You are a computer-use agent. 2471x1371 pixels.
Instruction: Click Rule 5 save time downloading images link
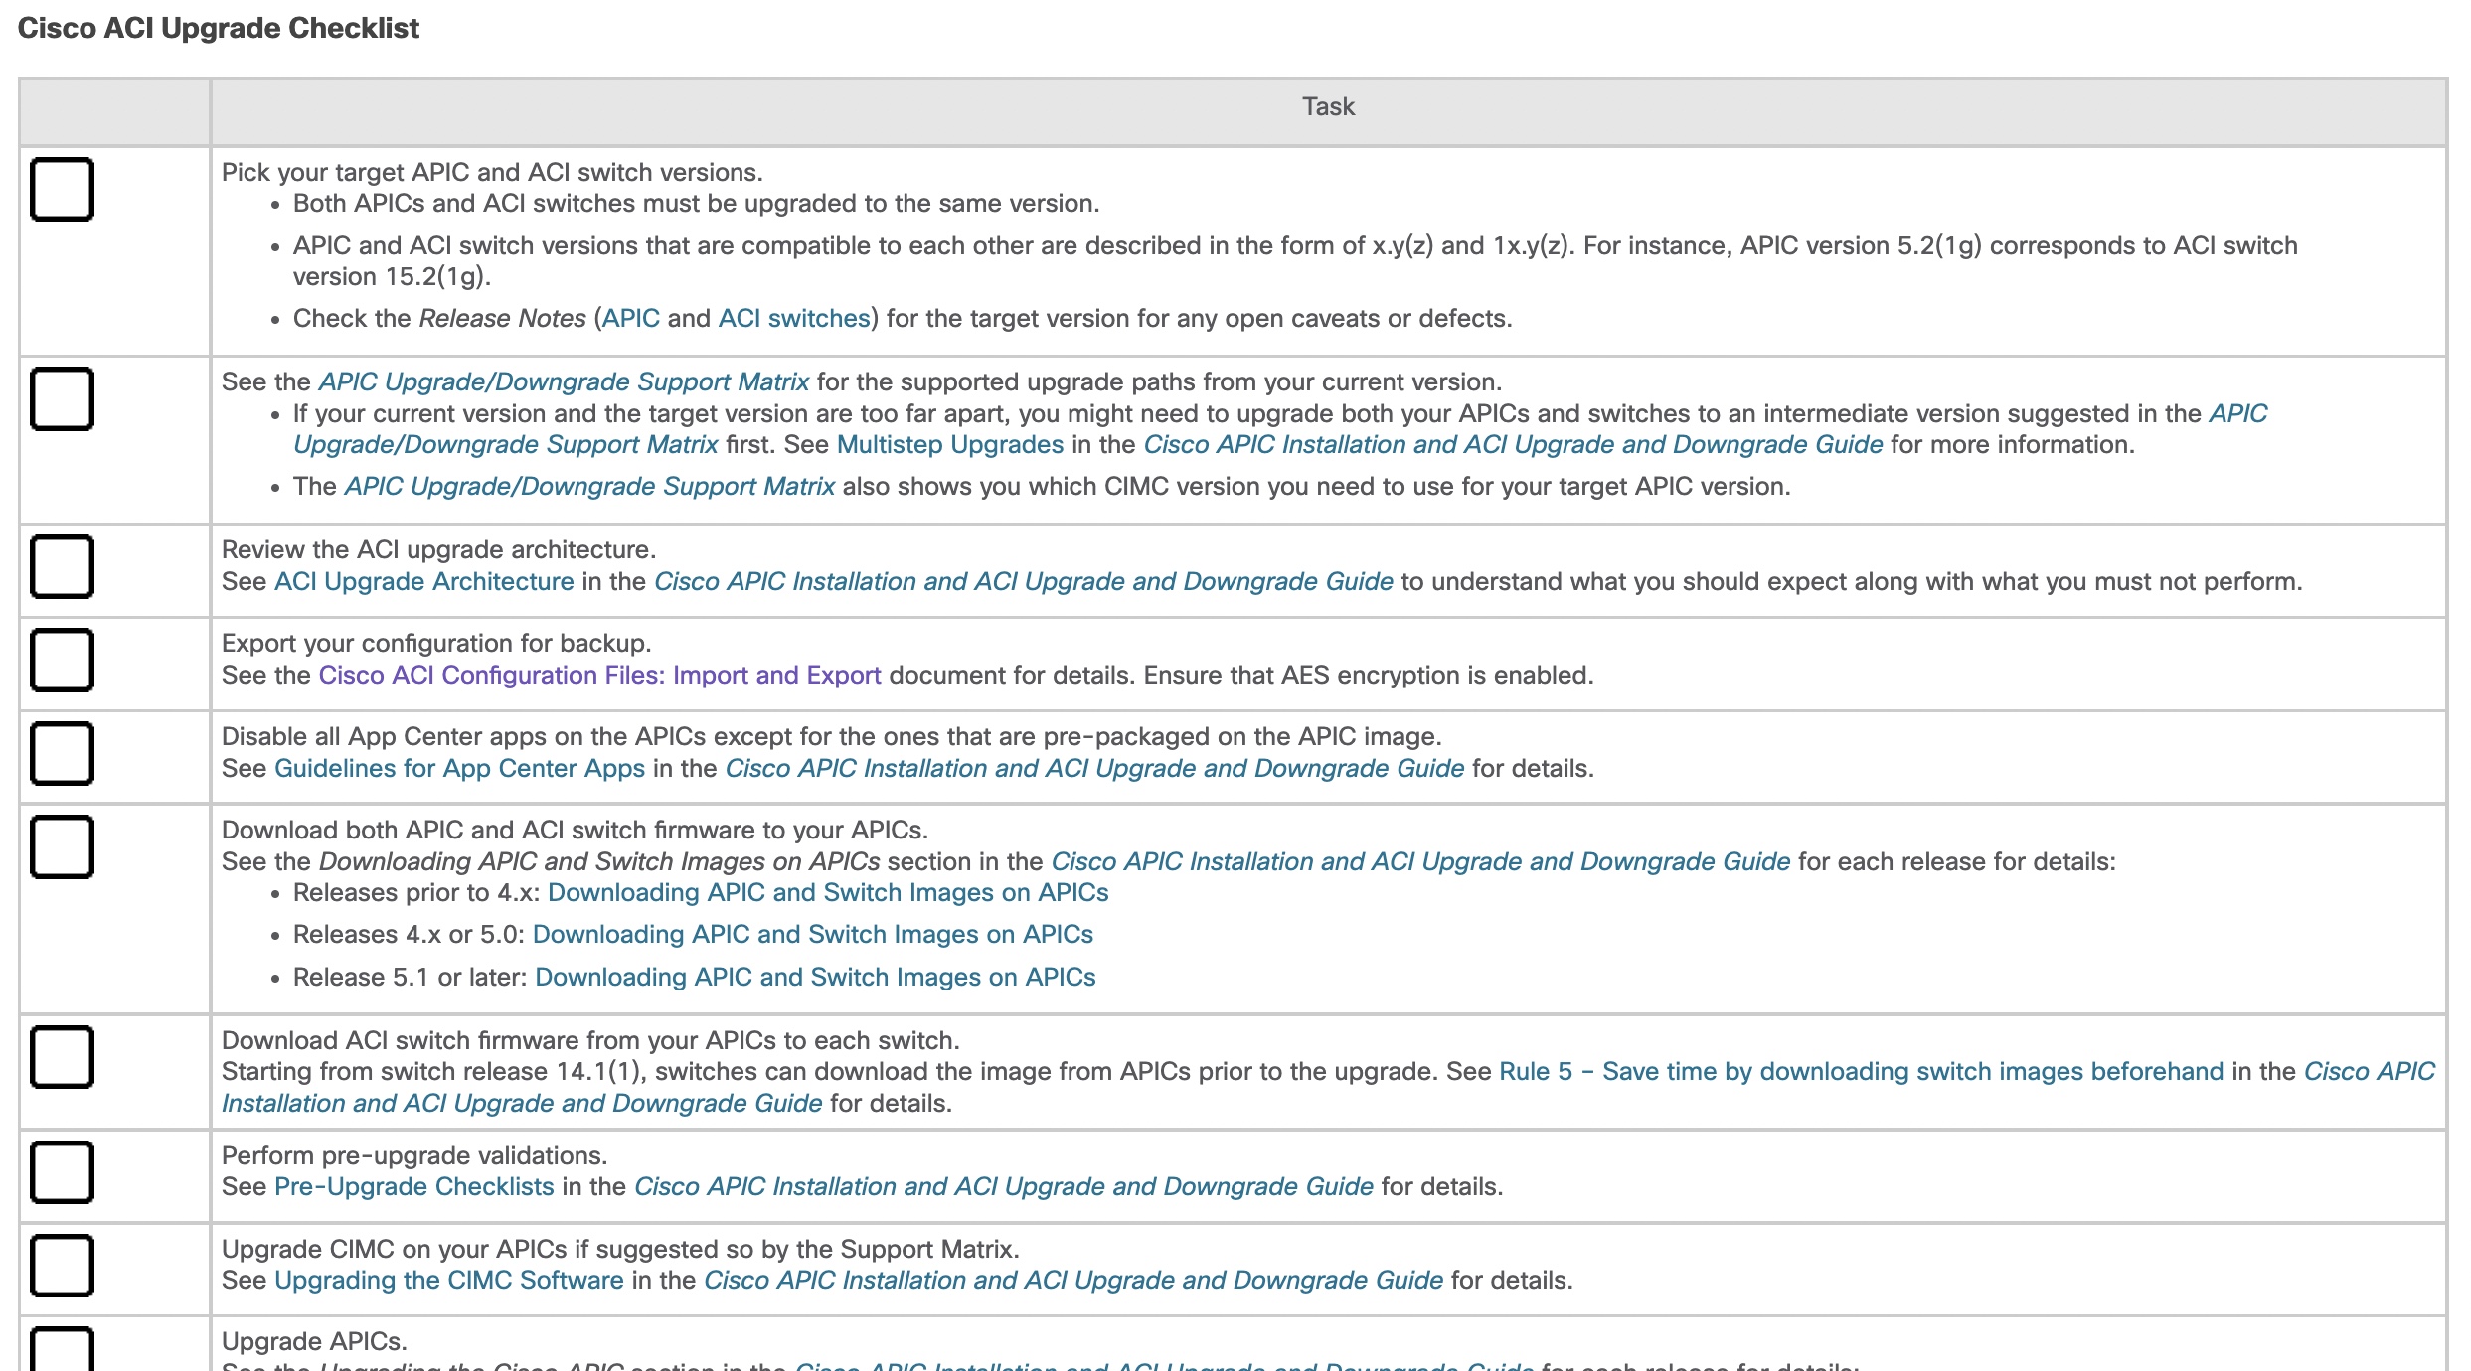tap(1861, 1072)
